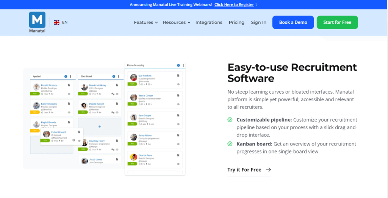Click the Applied column count badge

coord(66,77)
